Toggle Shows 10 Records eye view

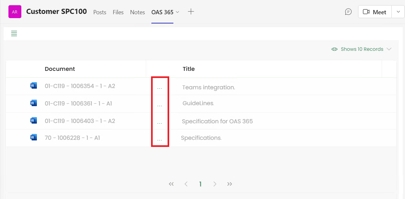coord(334,49)
